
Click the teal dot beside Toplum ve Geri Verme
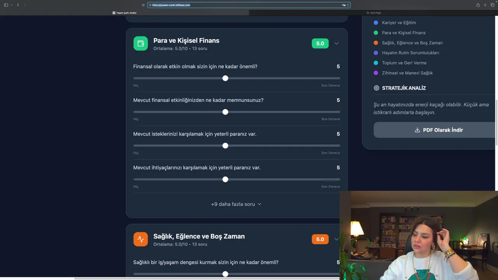click(x=376, y=63)
